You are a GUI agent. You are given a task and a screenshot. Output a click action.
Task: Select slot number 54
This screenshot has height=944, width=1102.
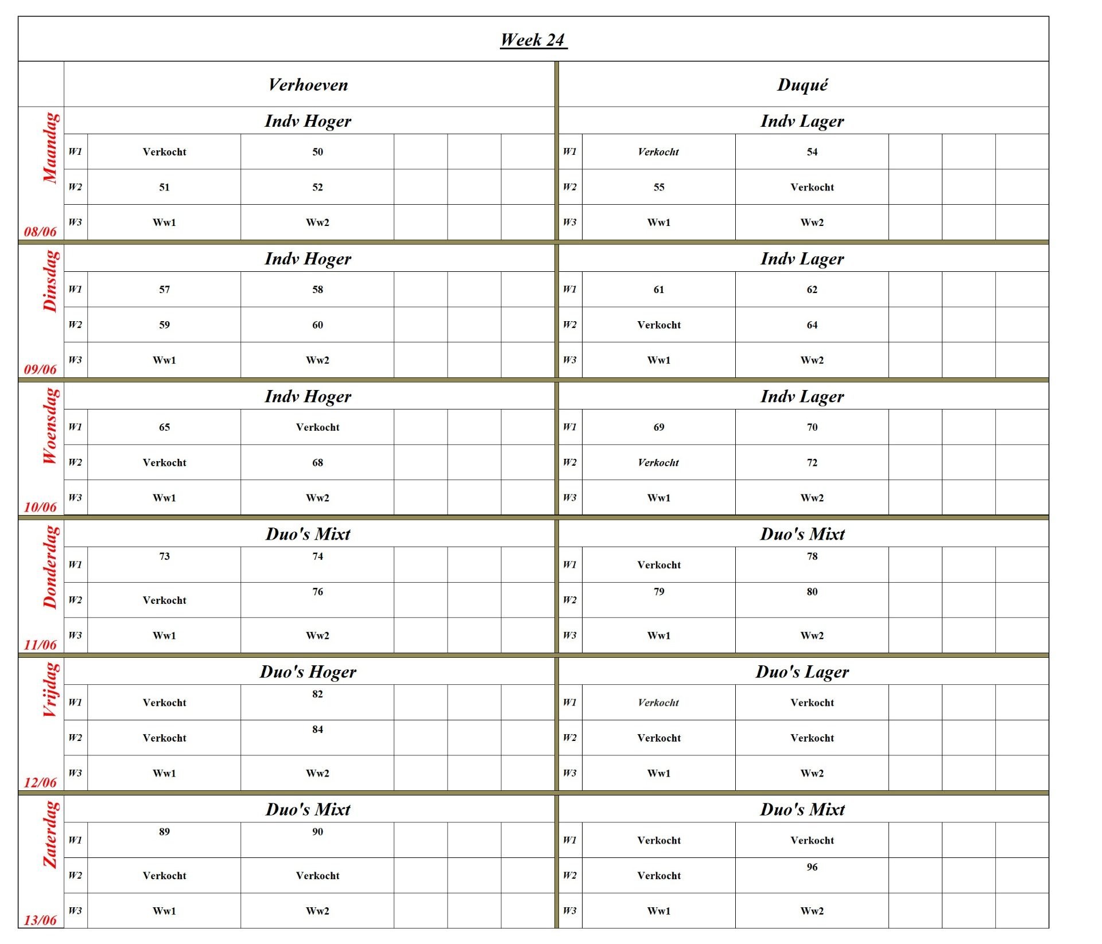(812, 152)
